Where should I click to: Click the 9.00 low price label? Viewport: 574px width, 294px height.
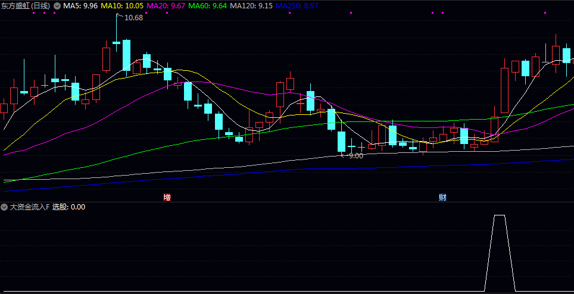355,155
